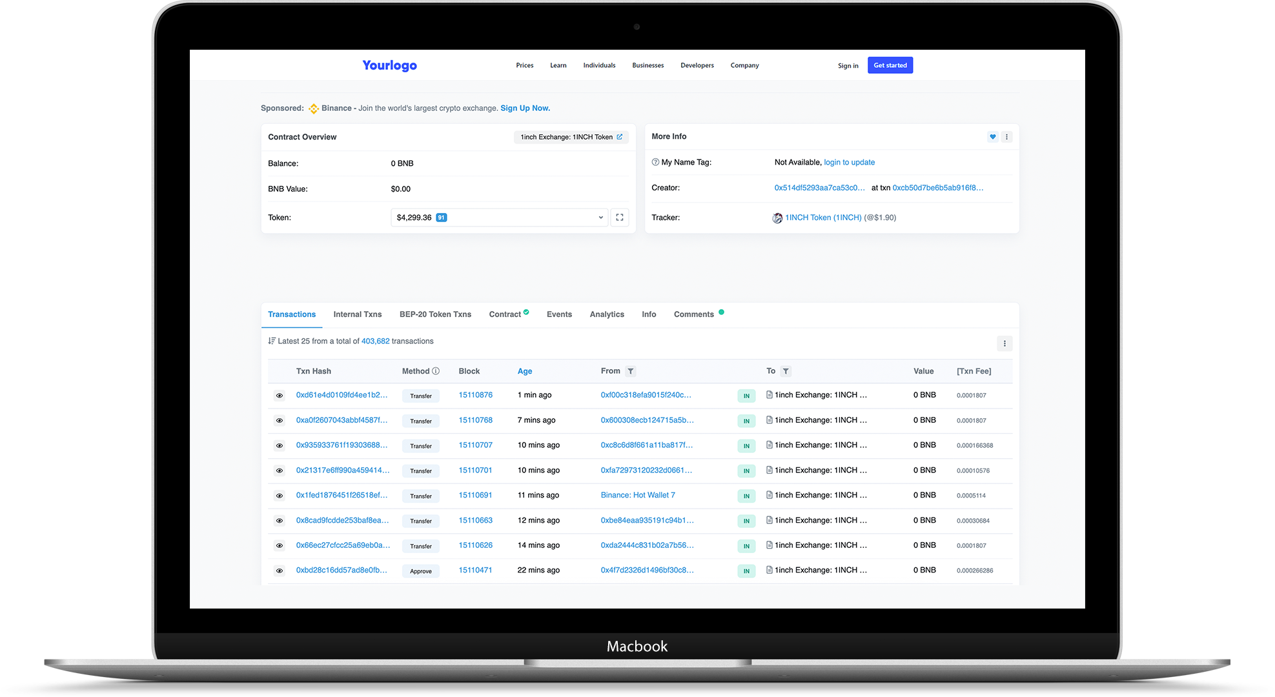
Task: Click the eye icon for transaction 0x1fed1876451f26518ef
Action: (x=280, y=496)
